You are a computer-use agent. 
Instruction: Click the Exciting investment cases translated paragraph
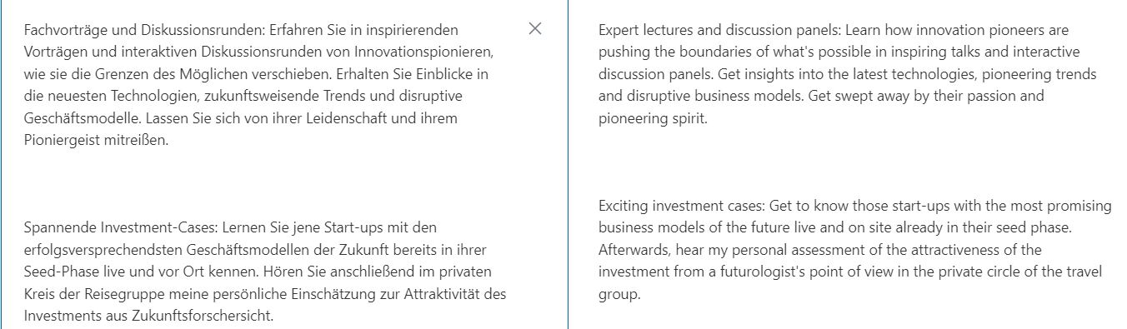(x=855, y=250)
